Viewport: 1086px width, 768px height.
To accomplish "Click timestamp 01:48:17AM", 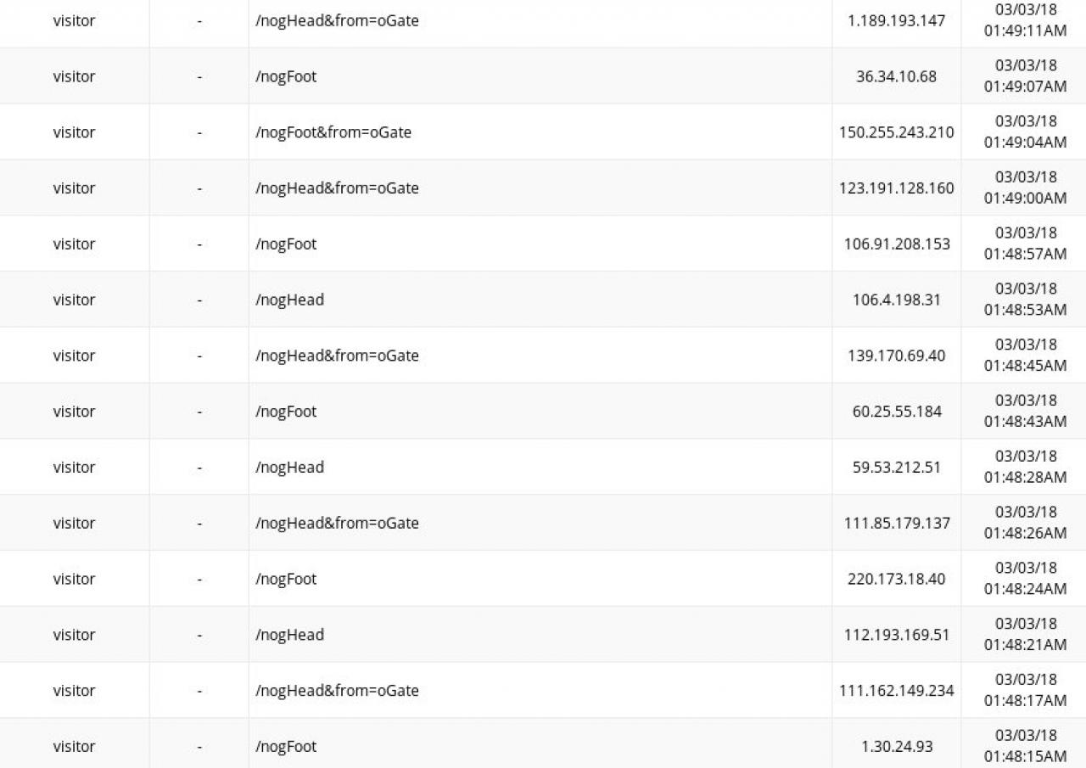I will pyautogui.click(x=1025, y=691).
